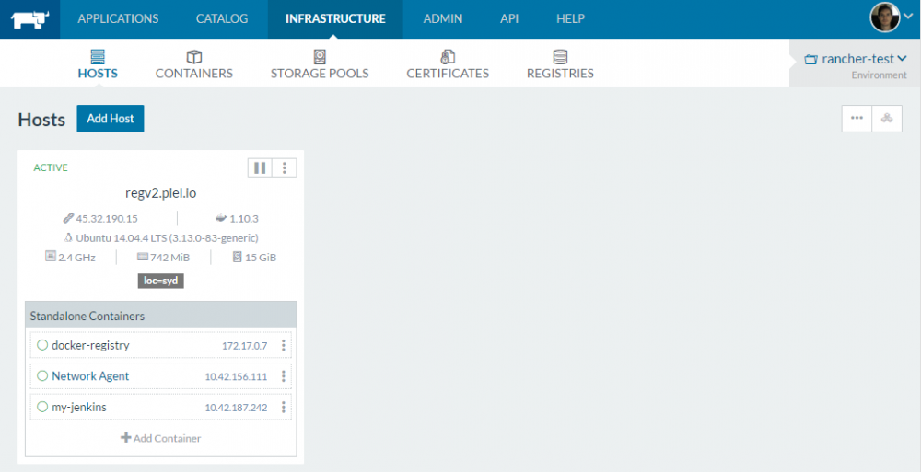Click the my-jenkins status circle
921x472 pixels.
pos(42,407)
